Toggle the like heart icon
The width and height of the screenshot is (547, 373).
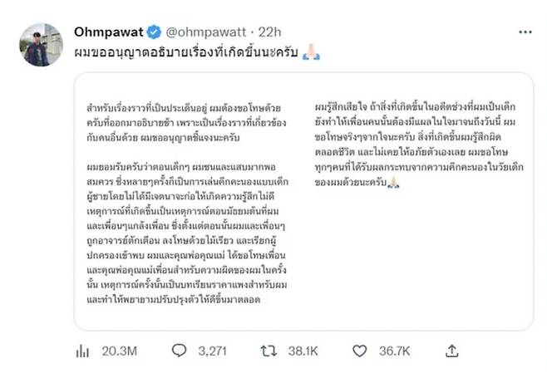coord(362,351)
